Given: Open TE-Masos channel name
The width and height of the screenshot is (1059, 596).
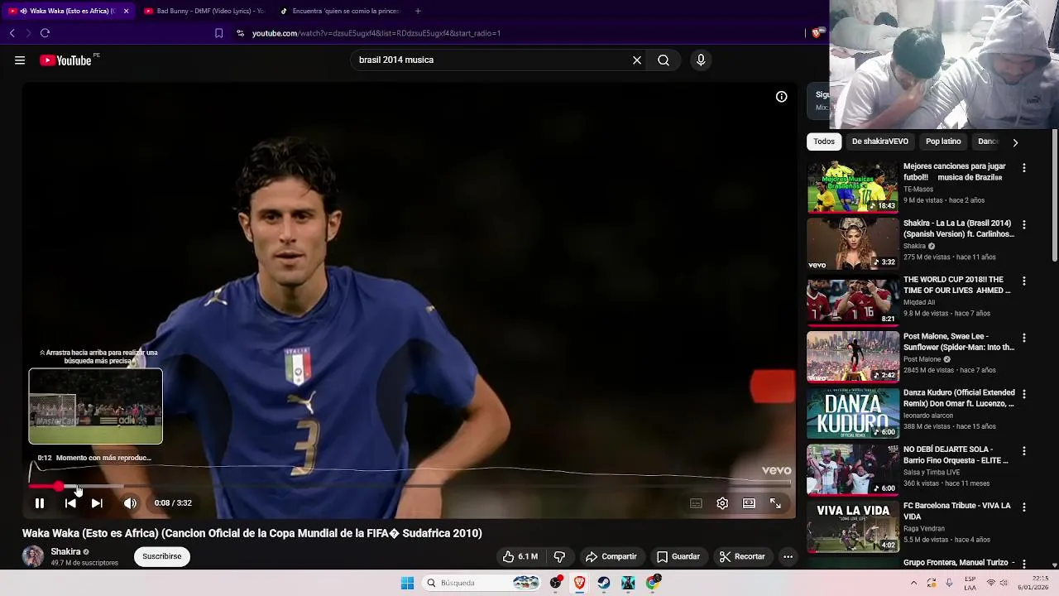Looking at the screenshot, I should 918,189.
